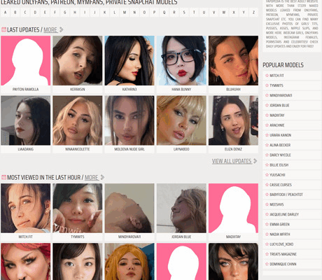This screenshot has height=280, width=322.
Task: Pick letter S in the alphabet bar
Action: [x=184, y=13]
